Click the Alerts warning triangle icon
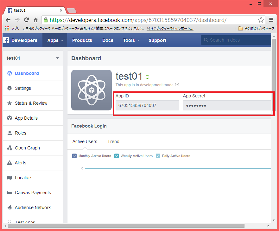Image resolution: width=279 pixels, height=231 pixels. click(x=10, y=163)
